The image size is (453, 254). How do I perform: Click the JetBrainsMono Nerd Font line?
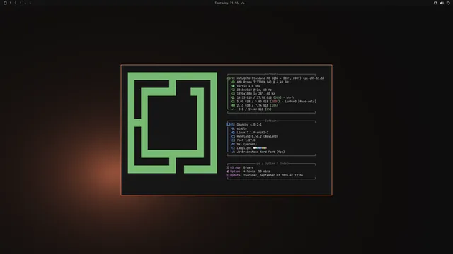tap(260, 152)
